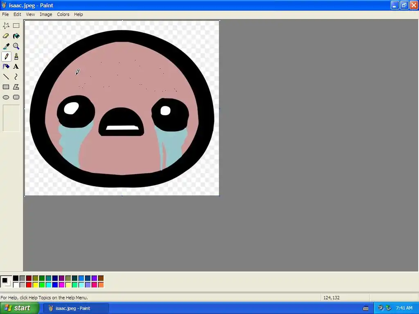Click the Paint icon in title bar
The height and width of the screenshot is (314, 419).
[4, 5]
